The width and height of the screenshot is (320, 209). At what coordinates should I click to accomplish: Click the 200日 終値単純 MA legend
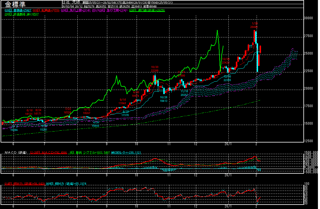click(21, 14)
